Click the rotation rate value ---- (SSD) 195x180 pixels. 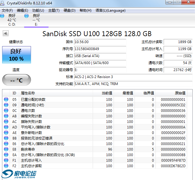[178, 56]
